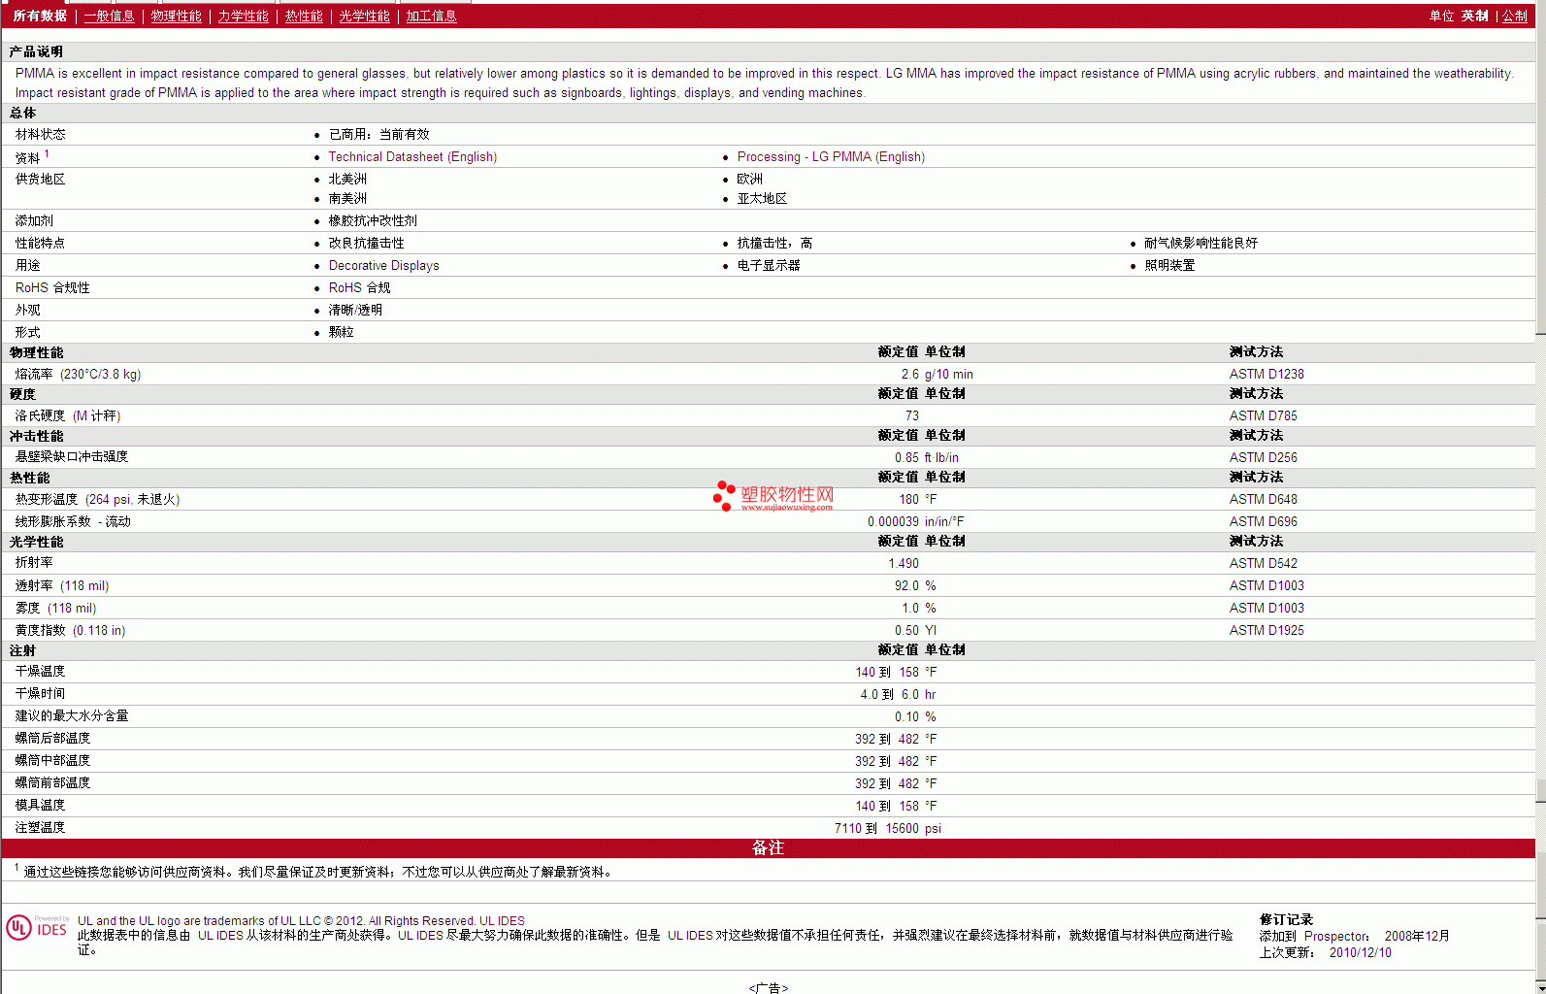This screenshot has width=1546, height=994.
Task: Click ASTM D785 test method text
Action: 1263,415
